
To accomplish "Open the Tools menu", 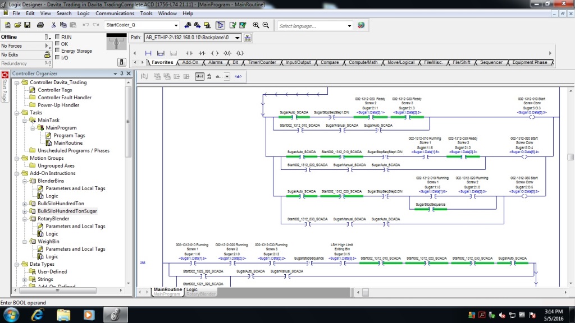I will (x=146, y=13).
